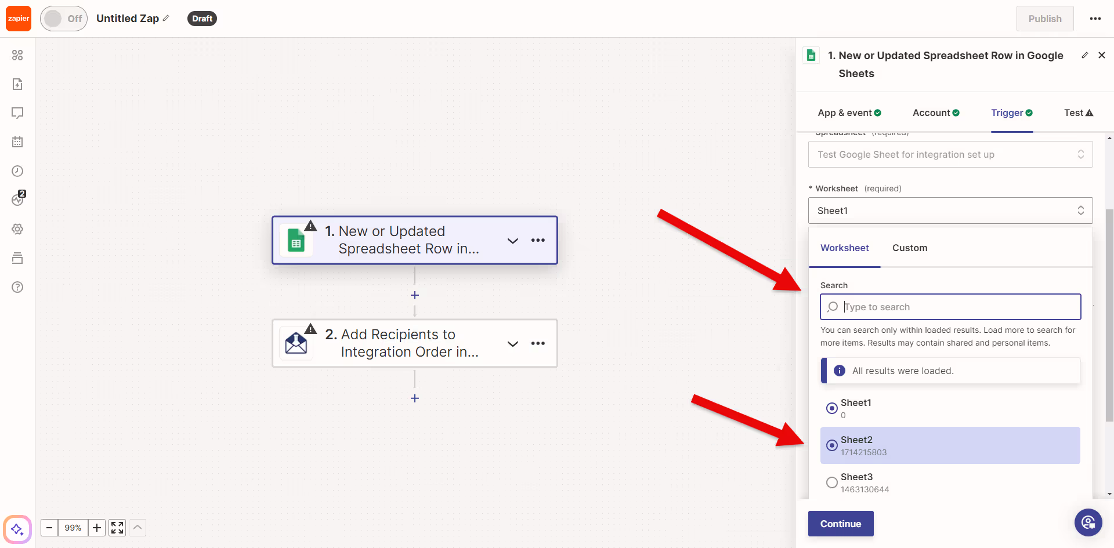Image resolution: width=1114 pixels, height=548 pixels.
Task: Zoom out the canvas with the minus button
Action: point(49,528)
